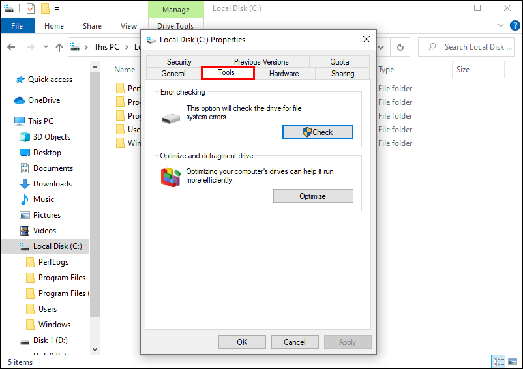Click the Forward navigation arrow

31,47
